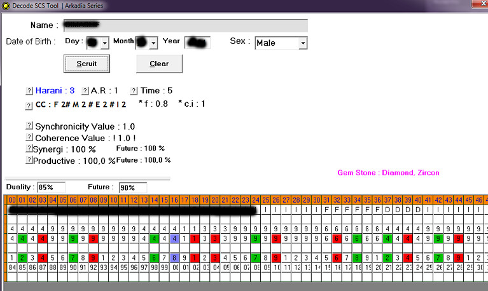Screen dimensions: 488x291
Task: Click the I cell under column header 25
Action: (266, 210)
